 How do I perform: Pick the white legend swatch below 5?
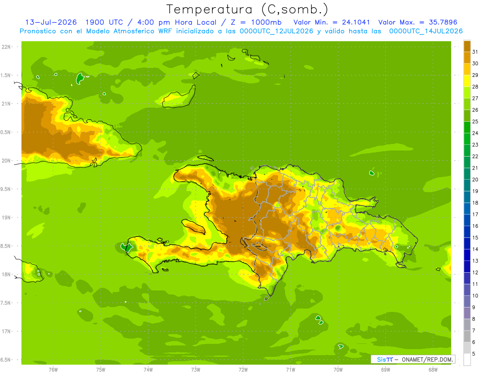467,360
